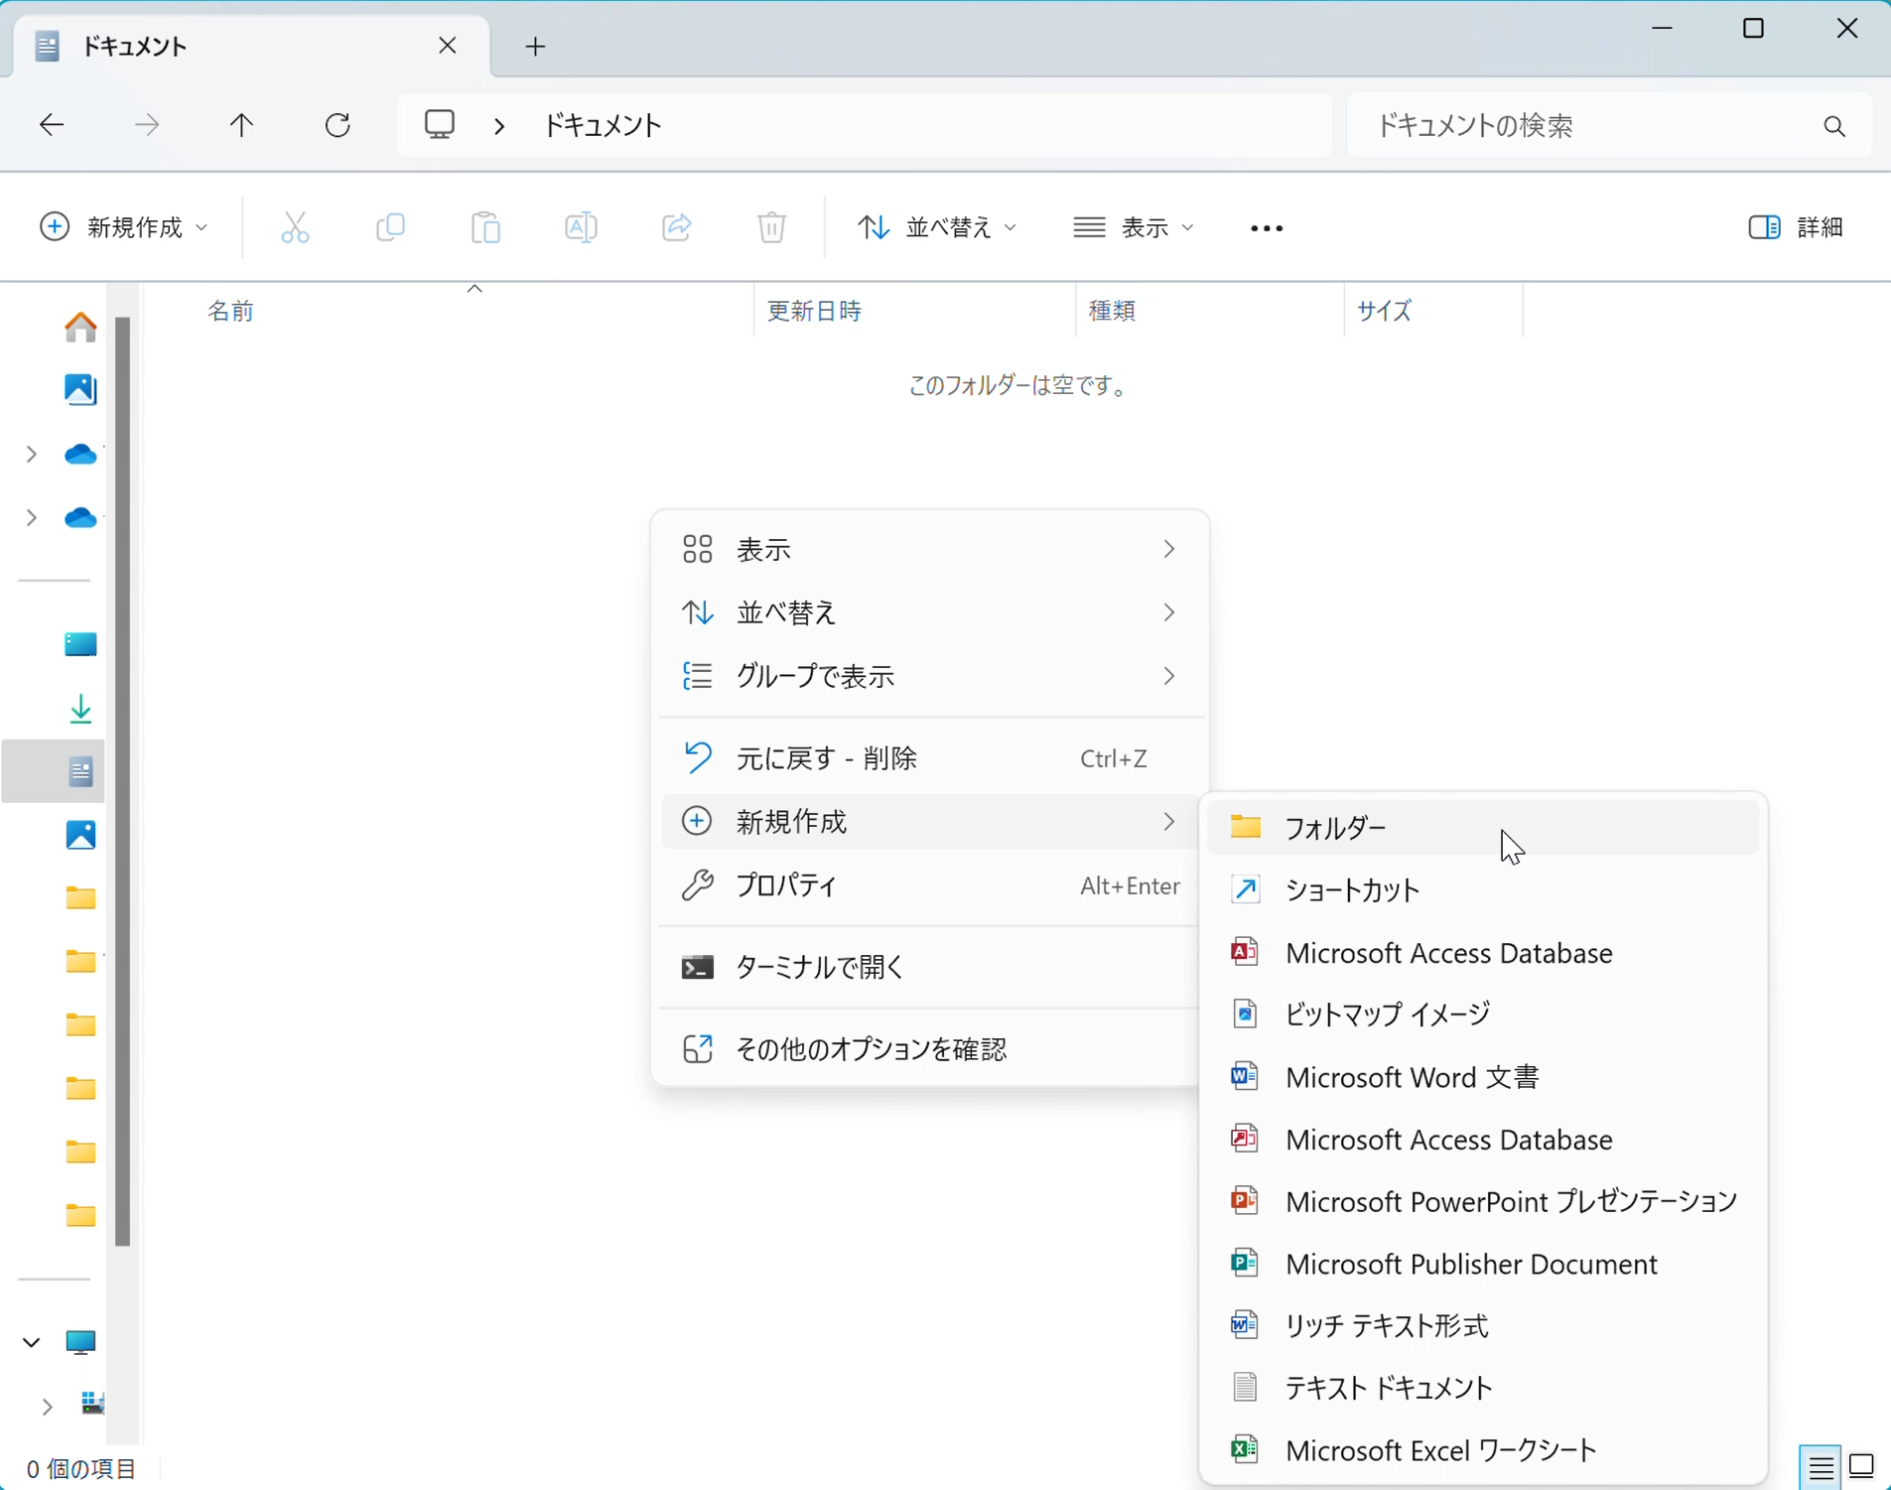Create a new ショートカット from submenu
The image size is (1891, 1490).
pyautogui.click(x=1483, y=889)
